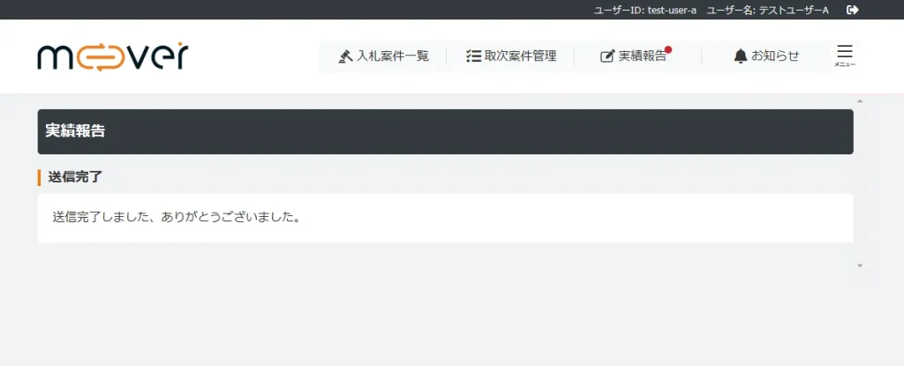
Task: Click the bell notification icon
Action: pyautogui.click(x=741, y=56)
